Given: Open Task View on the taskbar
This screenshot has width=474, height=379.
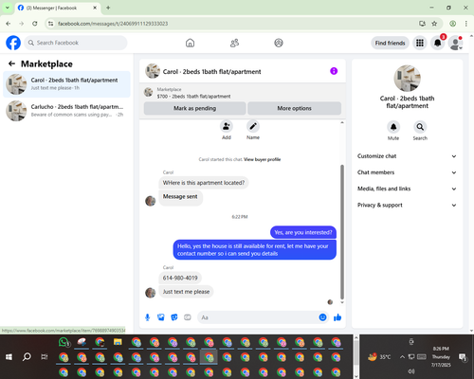Looking at the screenshot, I should tap(45, 357).
